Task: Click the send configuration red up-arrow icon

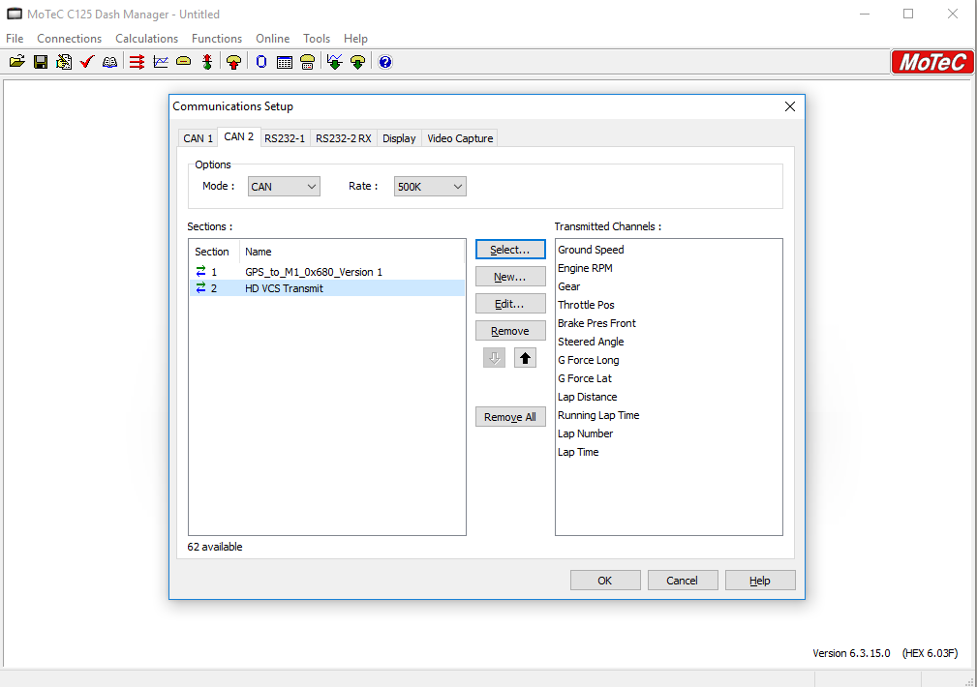Action: click(x=233, y=62)
